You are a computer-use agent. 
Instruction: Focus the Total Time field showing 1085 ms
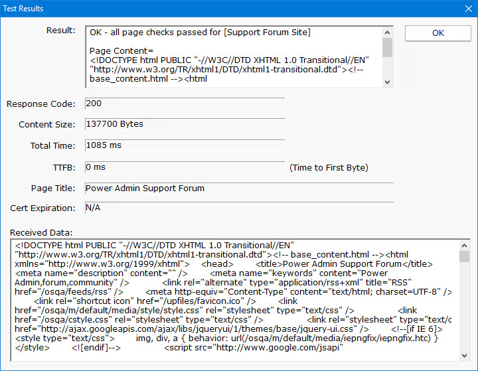click(x=185, y=145)
